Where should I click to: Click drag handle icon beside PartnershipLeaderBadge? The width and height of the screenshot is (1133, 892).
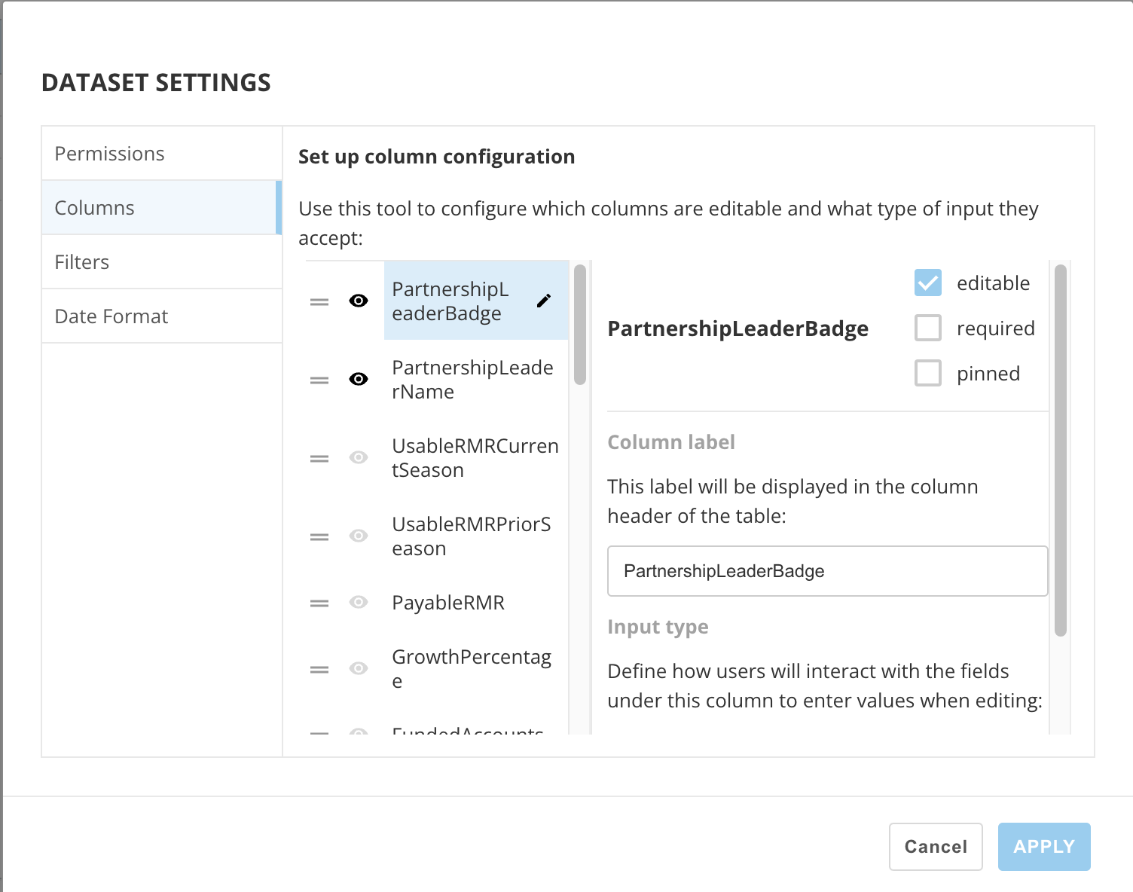tap(319, 301)
